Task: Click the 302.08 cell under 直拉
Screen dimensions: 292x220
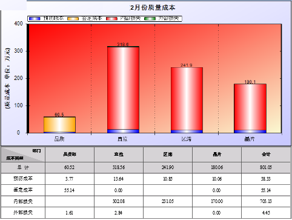Action: pyautogui.click(x=119, y=201)
